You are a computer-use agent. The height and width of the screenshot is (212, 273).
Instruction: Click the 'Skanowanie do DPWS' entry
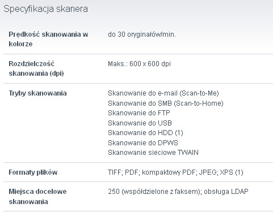(143, 143)
